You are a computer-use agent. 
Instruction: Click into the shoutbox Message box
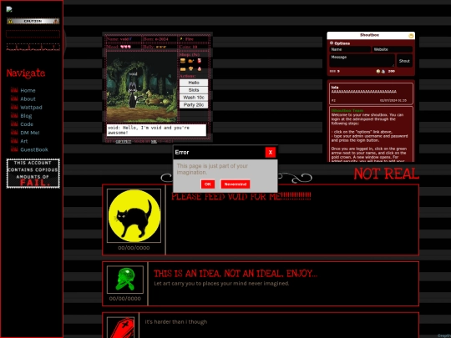(362, 61)
